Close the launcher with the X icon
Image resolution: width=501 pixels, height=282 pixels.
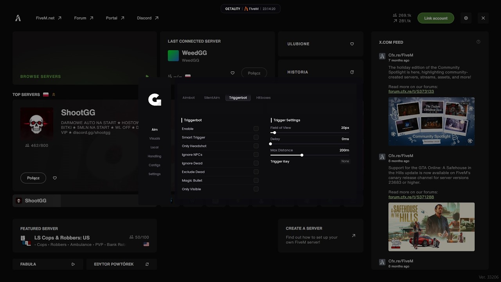click(x=483, y=18)
